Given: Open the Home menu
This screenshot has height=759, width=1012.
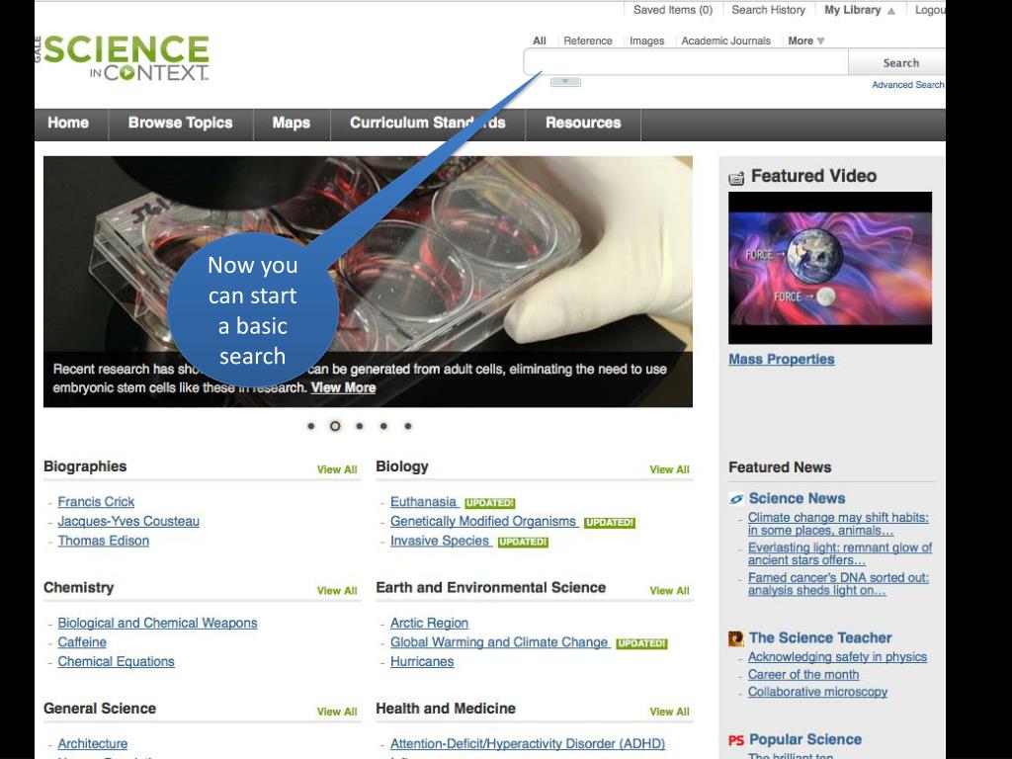Looking at the screenshot, I should point(68,124).
